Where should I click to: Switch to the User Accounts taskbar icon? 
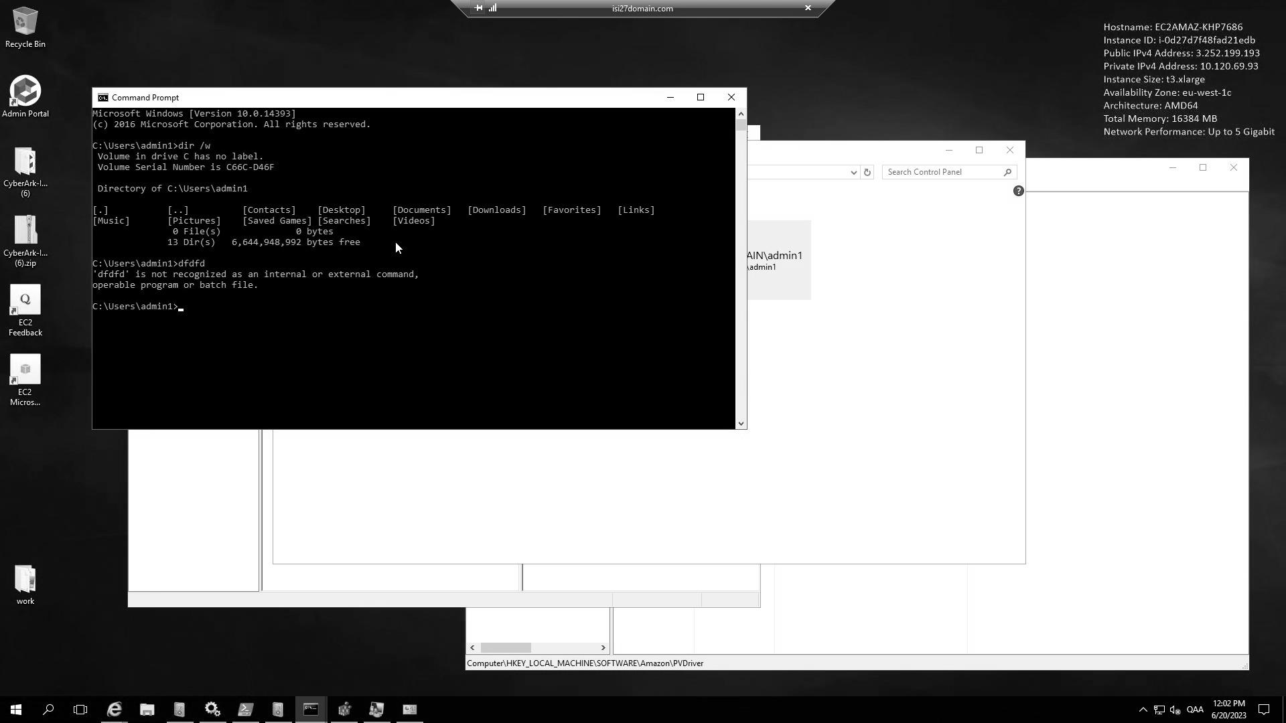[376, 710]
